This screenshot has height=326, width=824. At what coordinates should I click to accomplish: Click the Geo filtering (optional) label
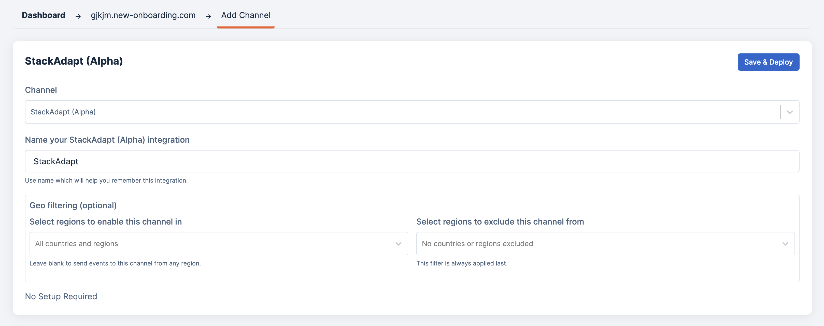click(73, 205)
